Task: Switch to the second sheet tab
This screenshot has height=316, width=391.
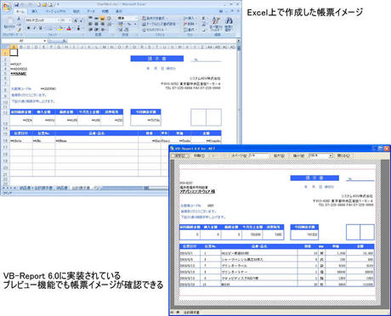Action: coord(61,188)
